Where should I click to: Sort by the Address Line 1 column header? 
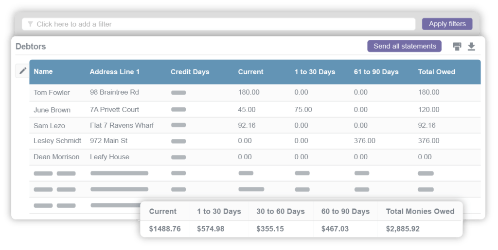114,72
